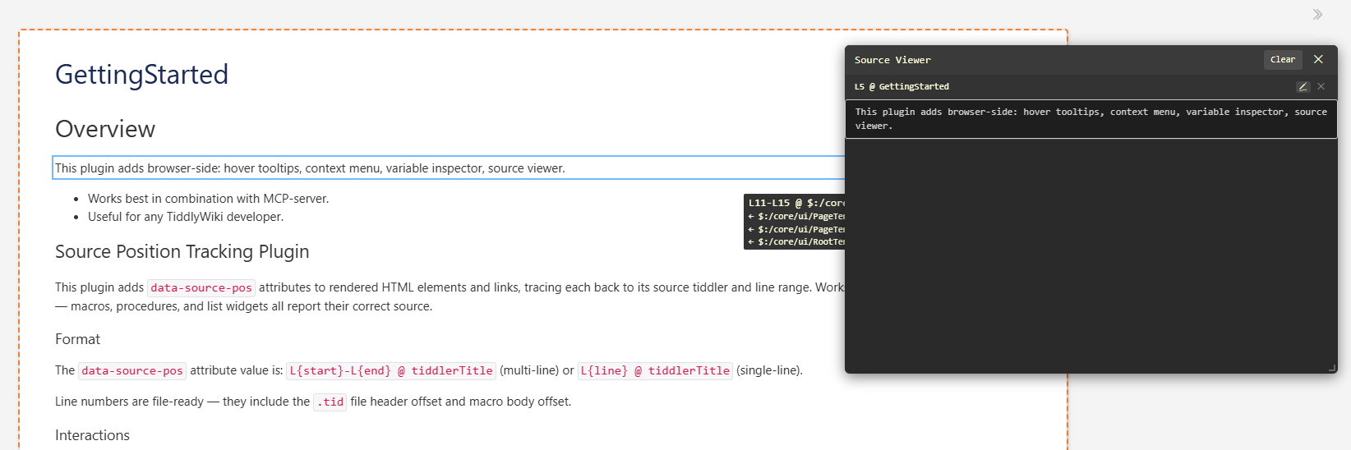Click the source text box in Source Viewer
Screen dimensions: 1351x450
[x=1090, y=119]
